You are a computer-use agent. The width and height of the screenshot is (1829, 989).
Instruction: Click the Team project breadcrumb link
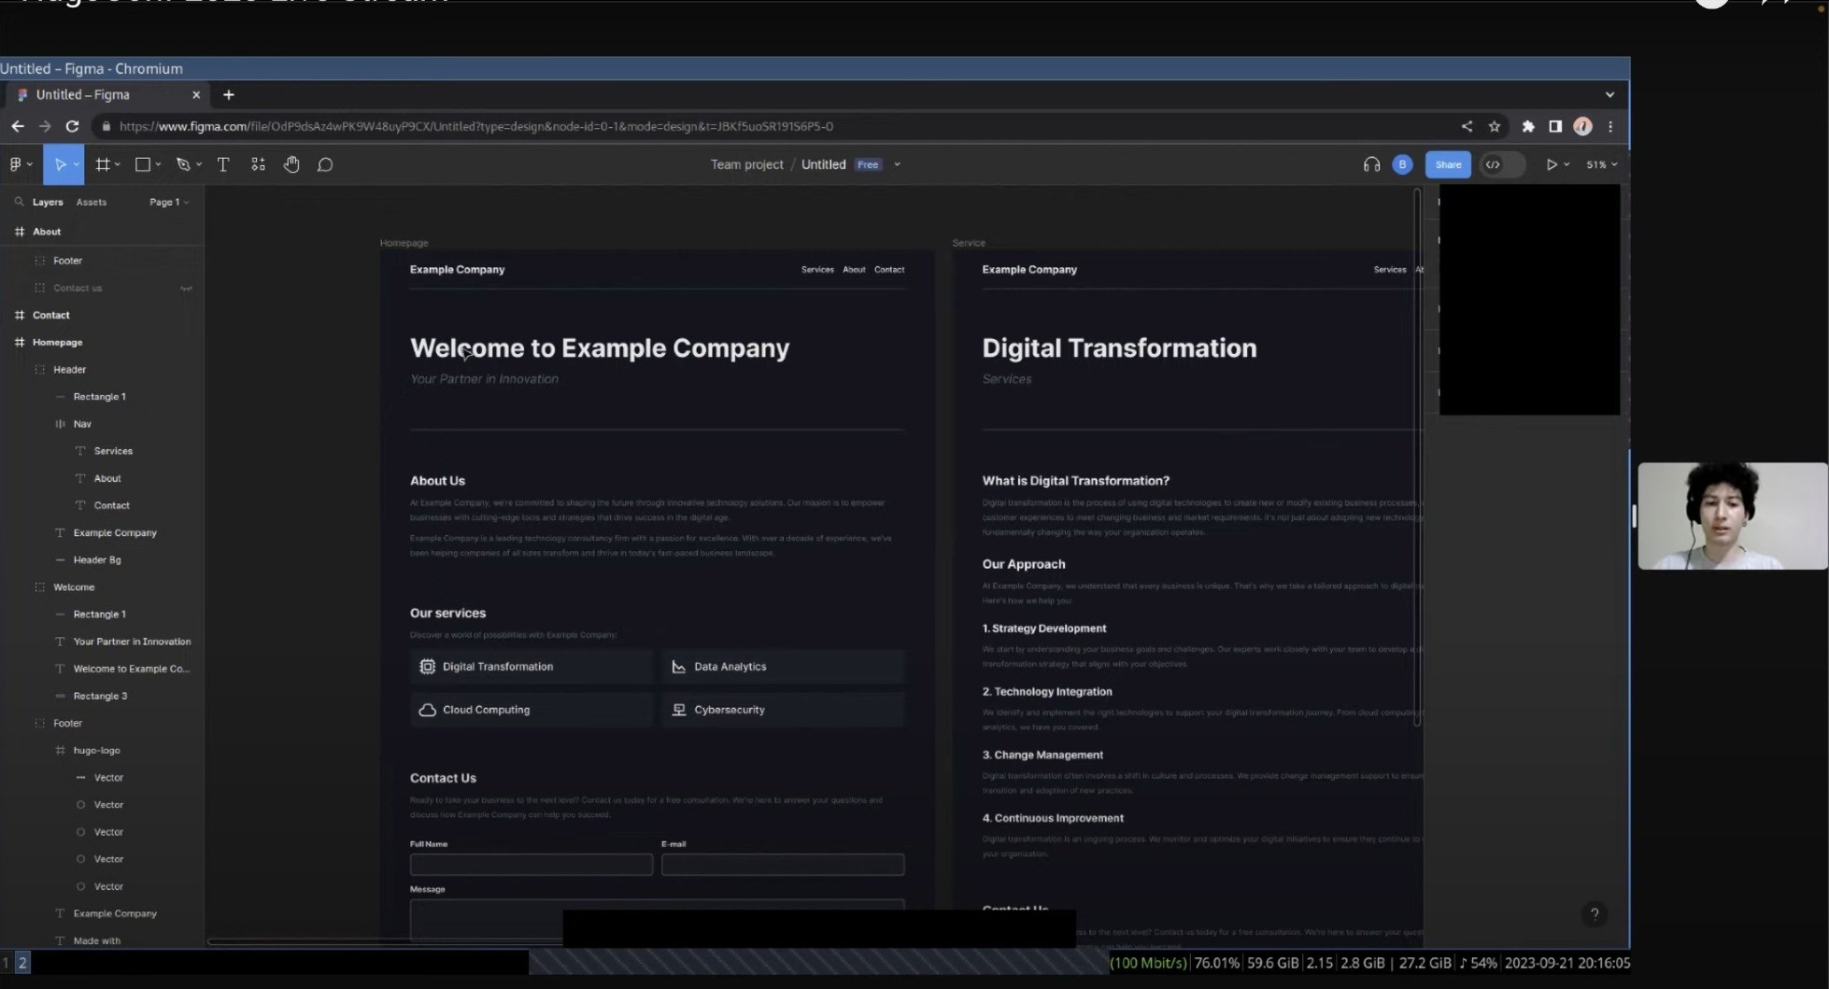click(x=746, y=164)
